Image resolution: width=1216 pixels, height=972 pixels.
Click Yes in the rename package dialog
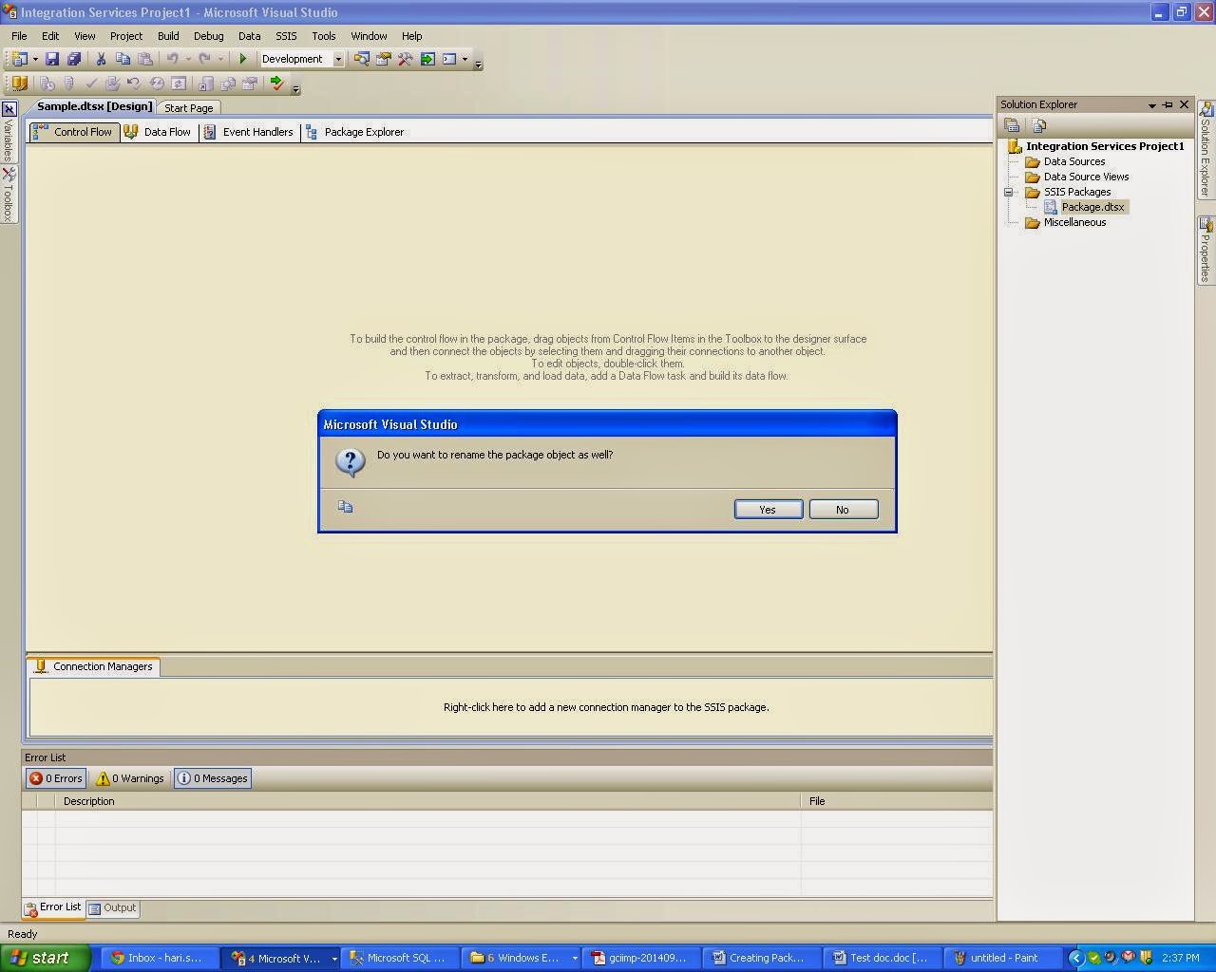[768, 510]
